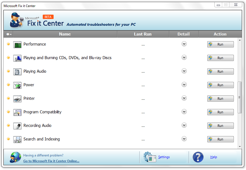246x170 pixels.
Task: Click the star icon beside Printer
Action: point(8,98)
